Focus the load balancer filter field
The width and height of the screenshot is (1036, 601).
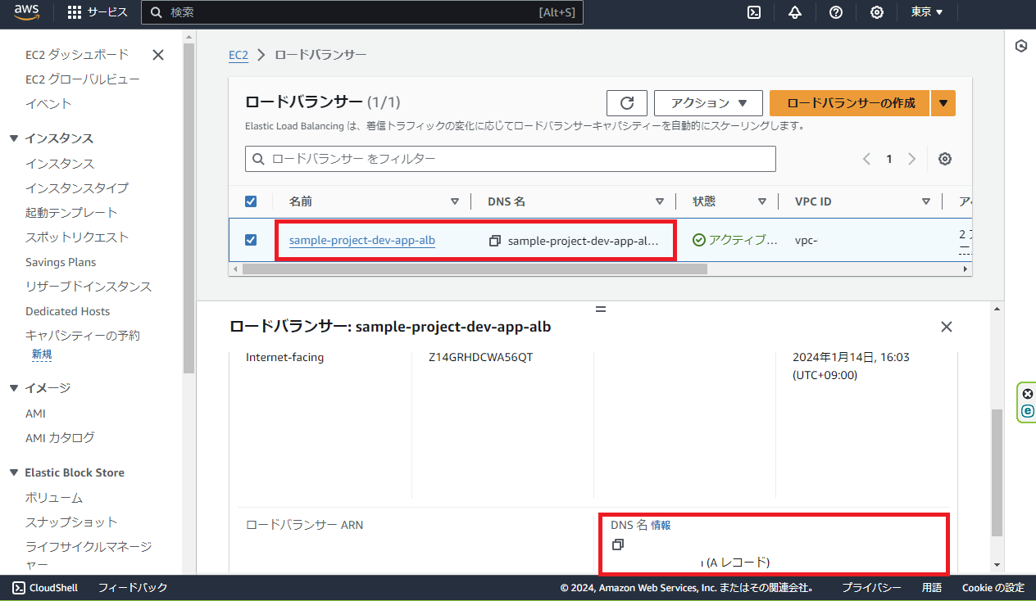coord(511,159)
